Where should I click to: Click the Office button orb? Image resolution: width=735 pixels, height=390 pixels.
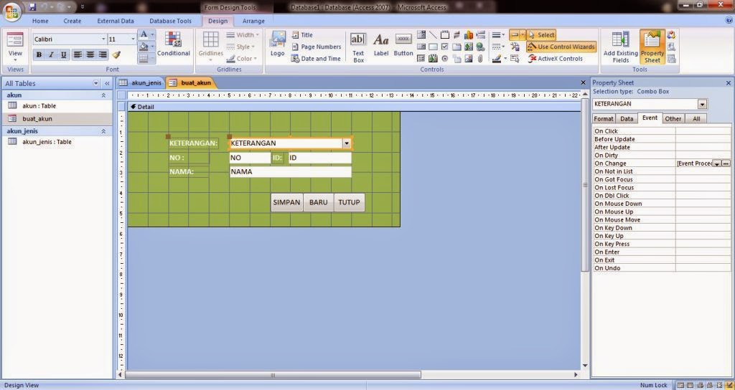11,11
